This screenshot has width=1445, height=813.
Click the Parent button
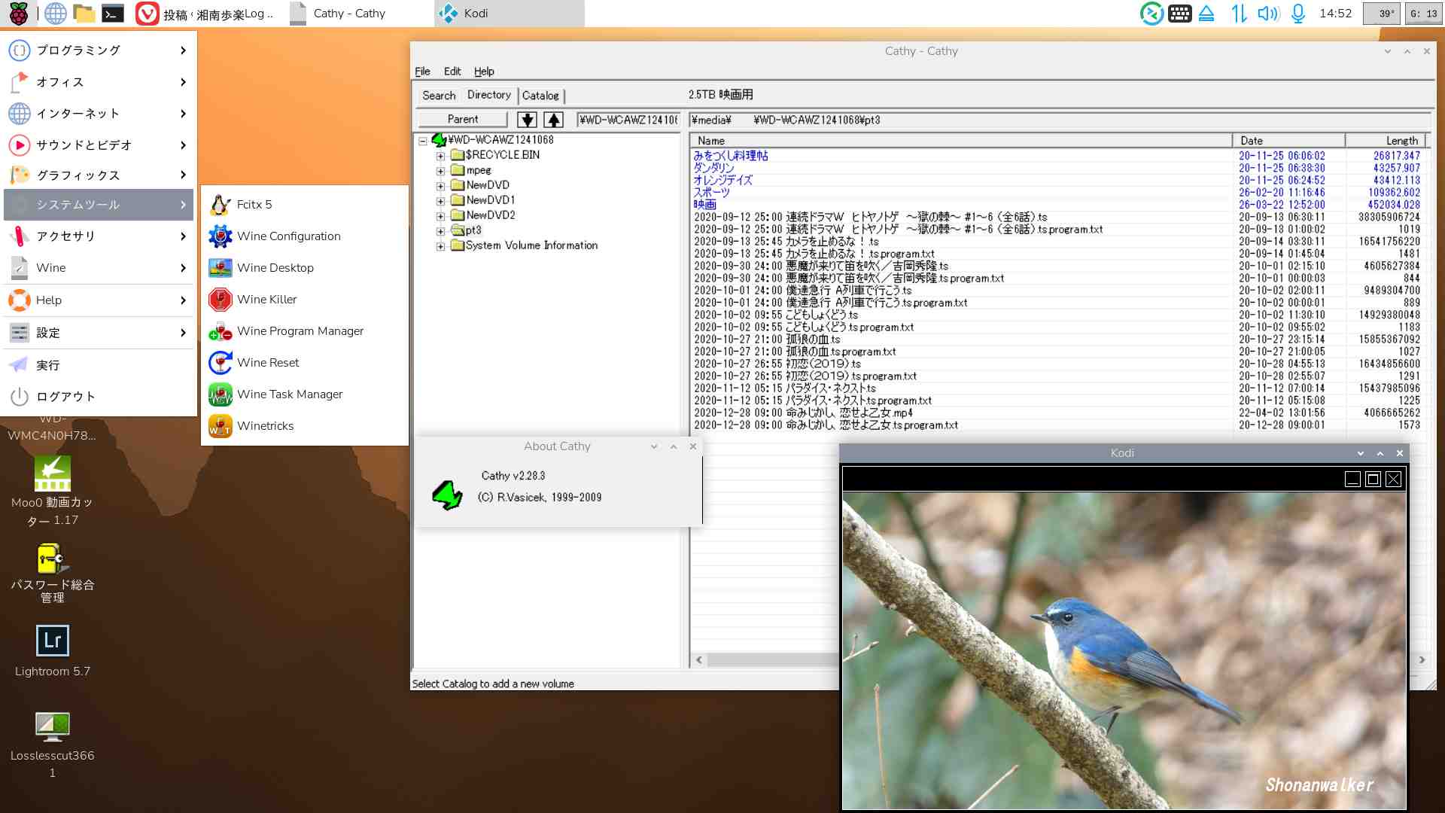tap(462, 120)
